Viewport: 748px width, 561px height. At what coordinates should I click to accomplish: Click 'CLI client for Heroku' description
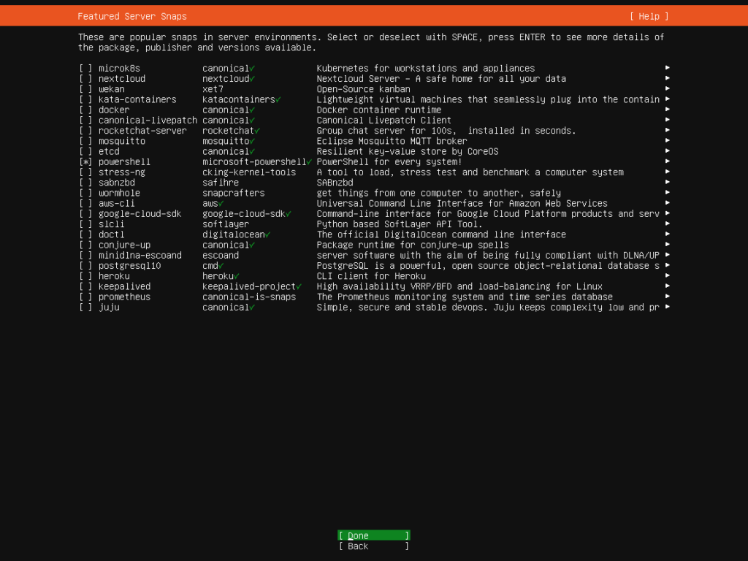pos(371,276)
